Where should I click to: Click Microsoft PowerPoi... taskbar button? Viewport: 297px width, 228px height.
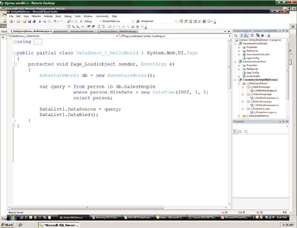pyautogui.click(x=234, y=218)
